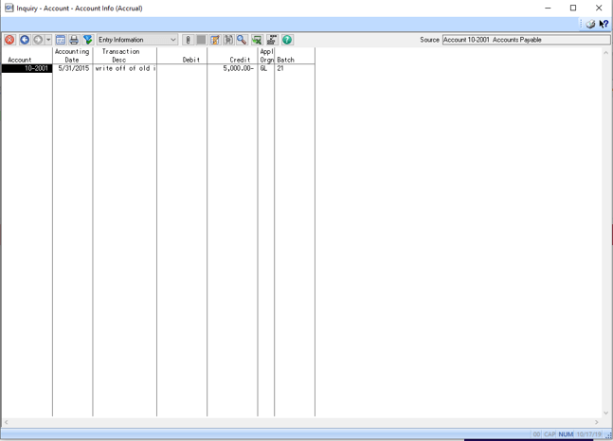This screenshot has height=441, width=613.
Task: Click the 5,000.00- credit amount
Action: (x=238, y=68)
